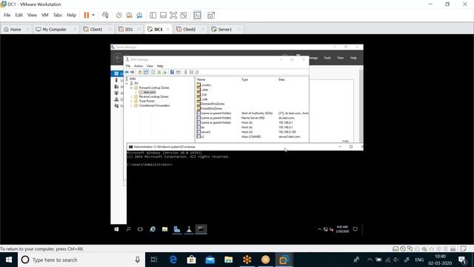Screen dimensions: 474x267
Task: Click the blue help icon in DNS Manager toolbar
Action: pyautogui.click(x=172, y=72)
